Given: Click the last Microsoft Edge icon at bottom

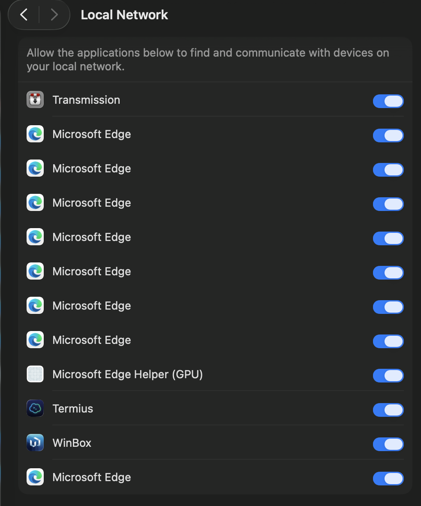Looking at the screenshot, I should pyautogui.click(x=35, y=477).
